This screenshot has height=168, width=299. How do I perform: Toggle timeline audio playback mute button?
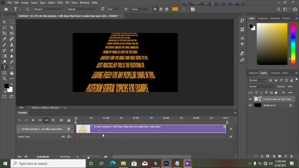47,120
